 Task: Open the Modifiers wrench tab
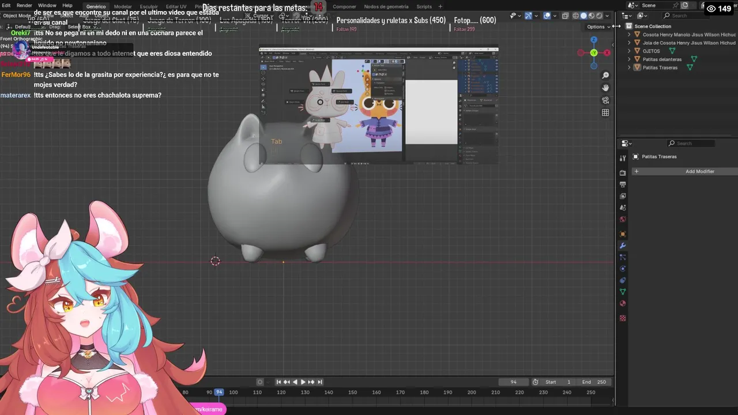pyautogui.click(x=623, y=246)
